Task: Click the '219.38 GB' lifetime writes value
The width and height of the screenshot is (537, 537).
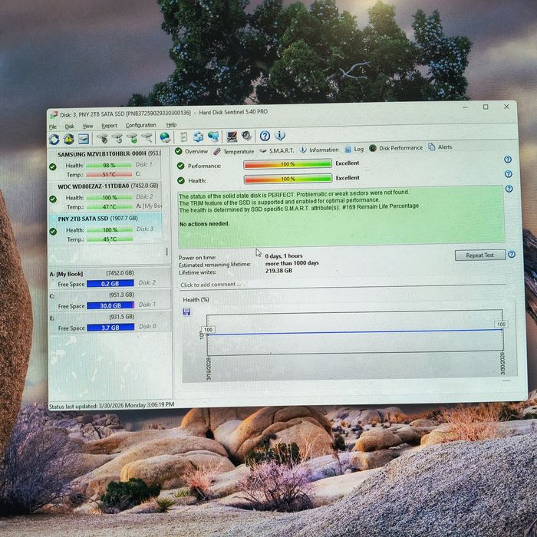Action: click(x=278, y=271)
